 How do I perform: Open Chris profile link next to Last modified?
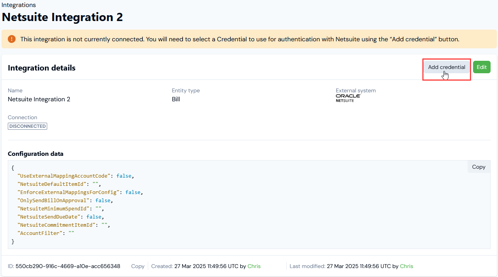406,266
